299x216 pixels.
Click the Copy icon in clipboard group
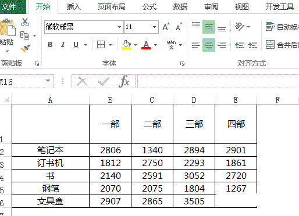(24, 35)
